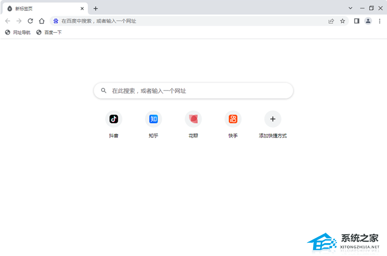Viewport: 387px width, 256px height.
Task: Open a new tab with plus button
Action: [96, 8]
